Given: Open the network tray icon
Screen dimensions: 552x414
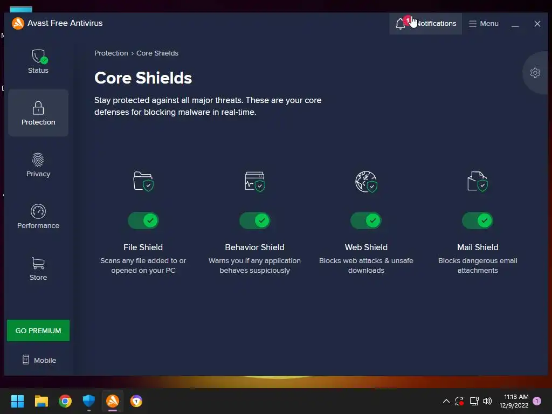Looking at the screenshot, I should (474, 401).
